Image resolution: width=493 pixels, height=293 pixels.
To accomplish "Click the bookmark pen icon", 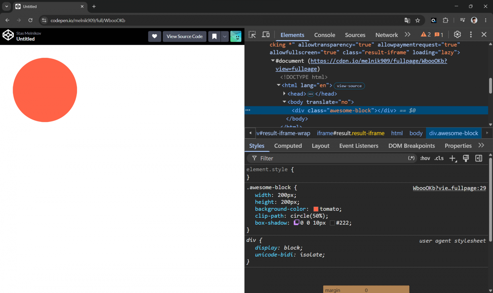I will coord(214,36).
